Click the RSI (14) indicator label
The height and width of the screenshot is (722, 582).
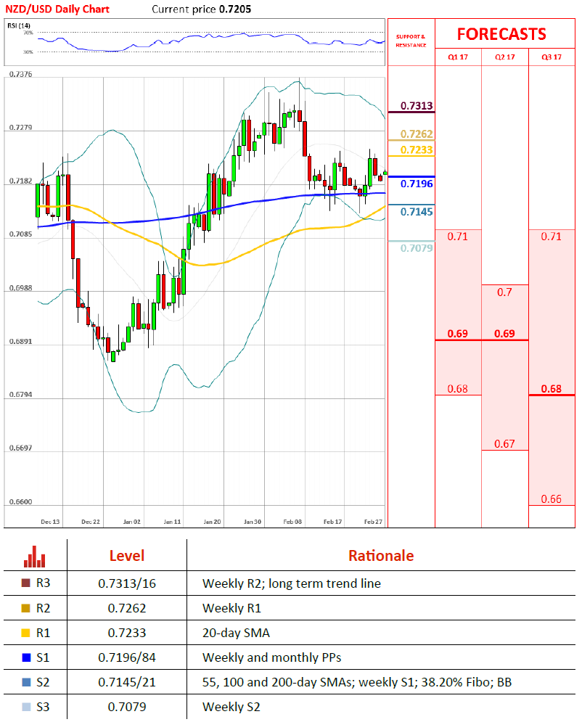coord(18,25)
